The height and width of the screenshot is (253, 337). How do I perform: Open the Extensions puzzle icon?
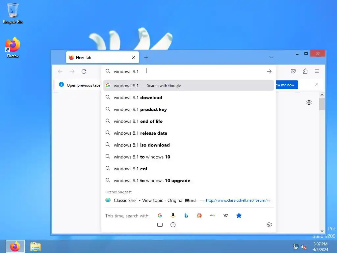[x=305, y=71]
